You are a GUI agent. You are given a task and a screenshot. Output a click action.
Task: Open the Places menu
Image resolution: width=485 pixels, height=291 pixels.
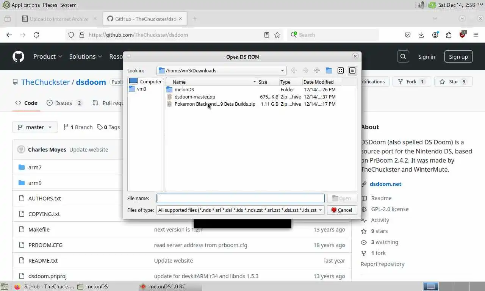(50, 5)
